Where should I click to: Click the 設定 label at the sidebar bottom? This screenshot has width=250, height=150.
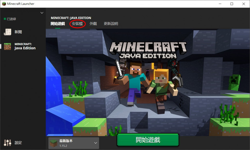(x=18, y=143)
